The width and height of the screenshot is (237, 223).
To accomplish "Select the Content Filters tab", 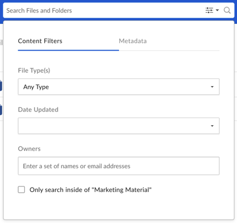I will [x=40, y=41].
